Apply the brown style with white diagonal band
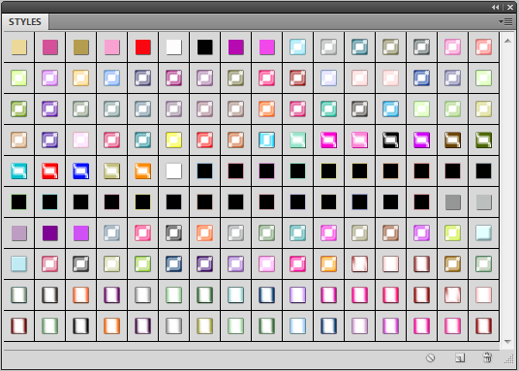Screen dimensions: 519x371 pyautogui.click(x=452, y=139)
